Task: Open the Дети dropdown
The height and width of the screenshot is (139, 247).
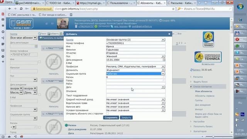Action: click(x=135, y=87)
